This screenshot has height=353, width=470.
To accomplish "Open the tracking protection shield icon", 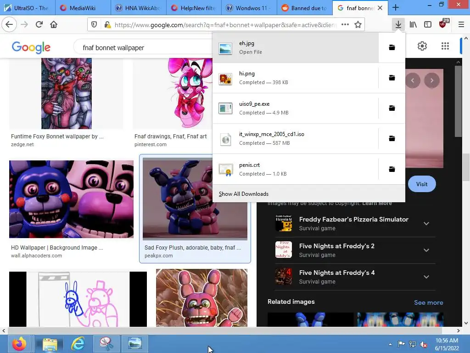I will click(x=94, y=25).
